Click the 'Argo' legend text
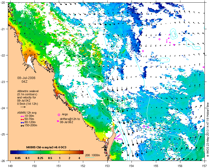210x168 pixels. (x=65, y=114)
